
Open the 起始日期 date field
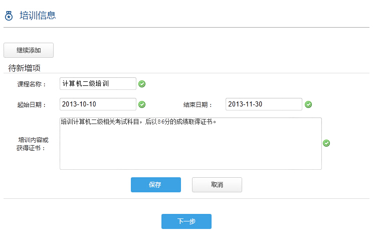click(x=98, y=104)
